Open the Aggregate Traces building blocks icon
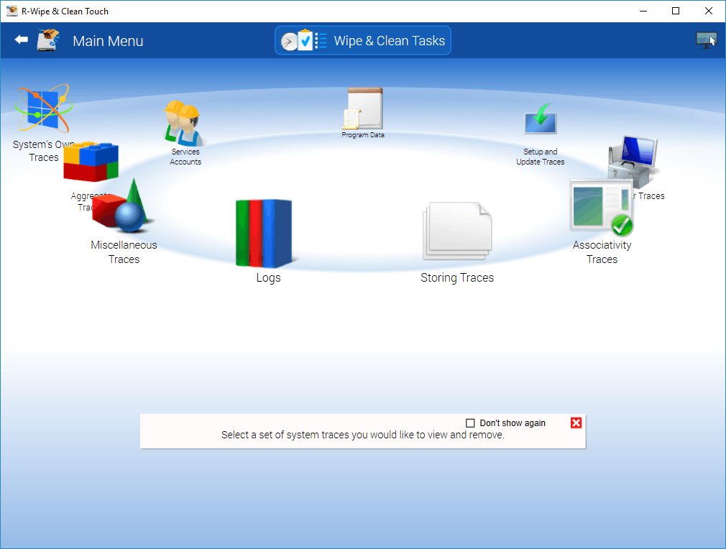The image size is (726, 549). pyautogui.click(x=91, y=161)
